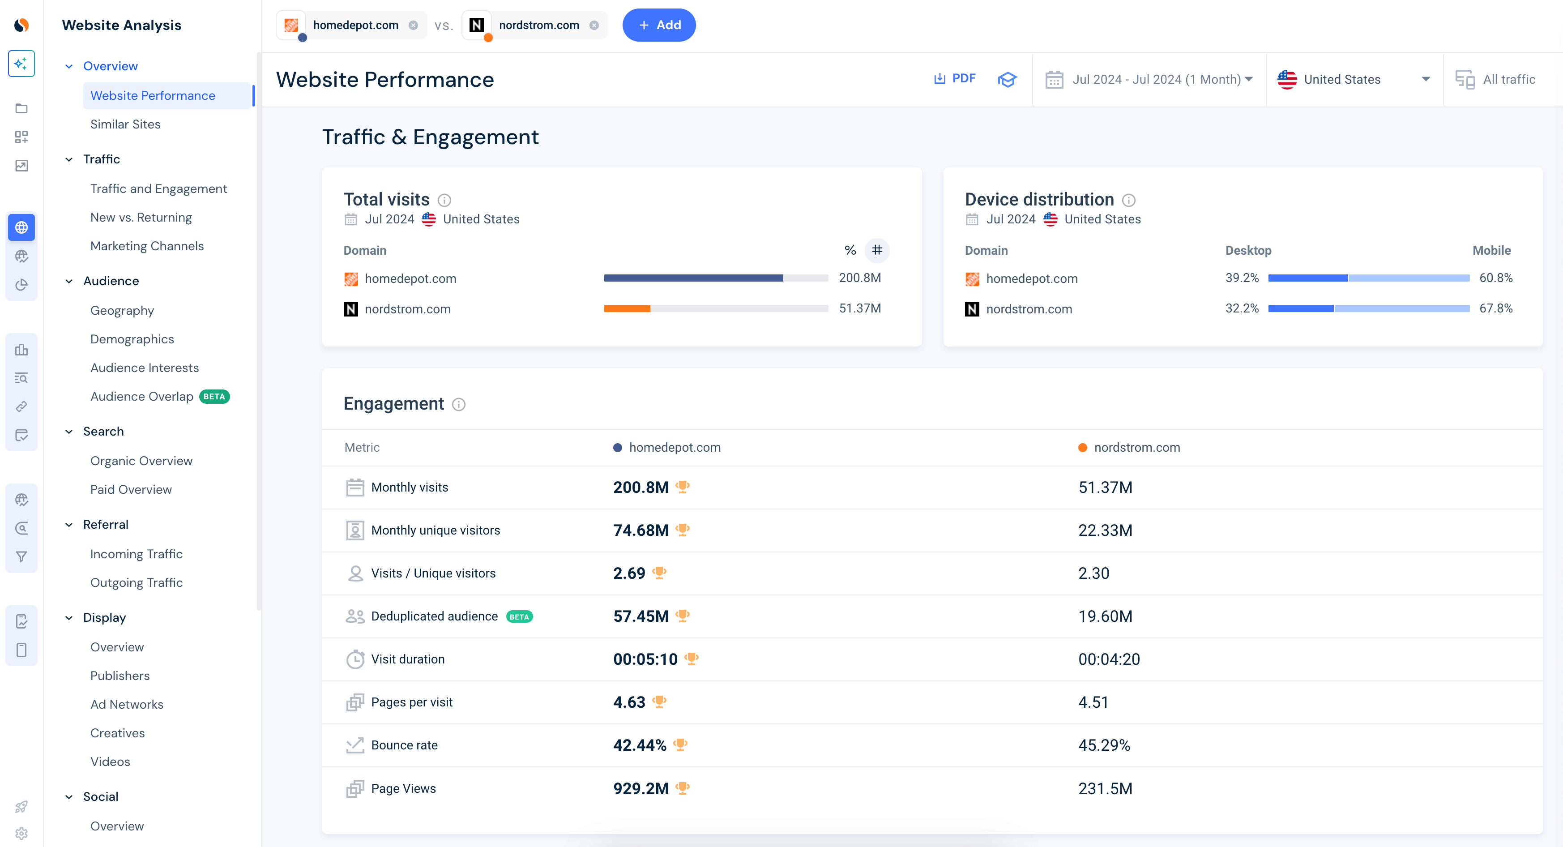The width and height of the screenshot is (1563, 847).
Task: Click the Engagement info icon
Action: tap(459, 405)
